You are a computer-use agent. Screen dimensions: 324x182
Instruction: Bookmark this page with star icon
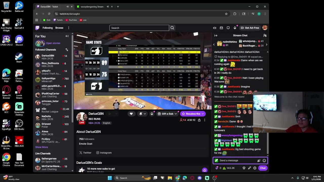coord(226,14)
